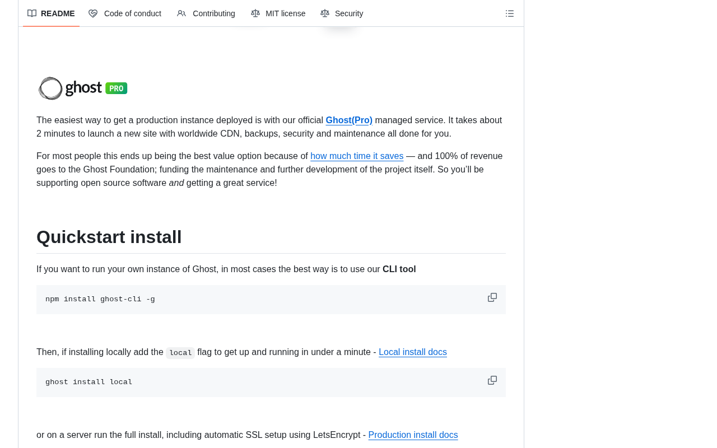Open the Production install docs link
This screenshot has height=448, width=717.
click(413, 435)
